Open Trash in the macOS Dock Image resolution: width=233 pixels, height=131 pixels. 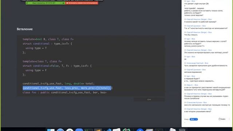pyautogui.click(x=182, y=130)
